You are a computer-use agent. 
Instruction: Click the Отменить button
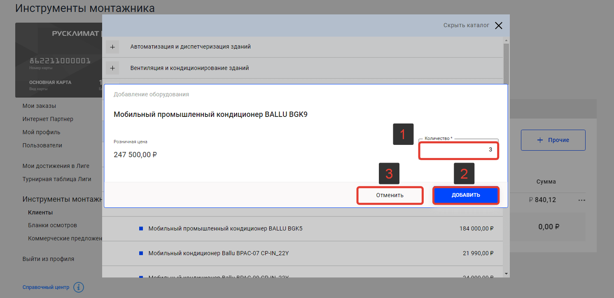click(x=390, y=195)
